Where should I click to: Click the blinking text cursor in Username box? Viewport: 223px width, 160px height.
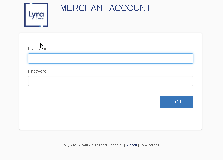32,58
